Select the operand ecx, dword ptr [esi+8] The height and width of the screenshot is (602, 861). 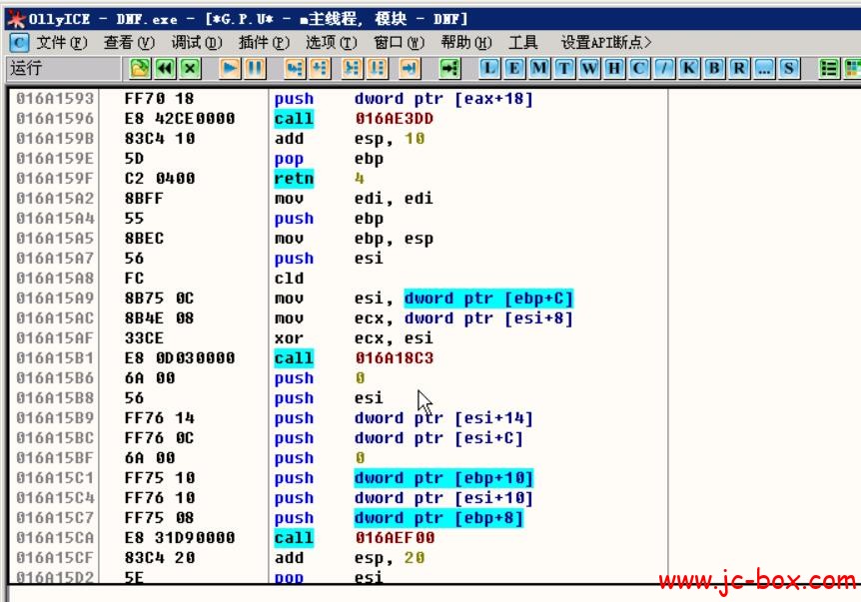pyautogui.click(x=463, y=318)
